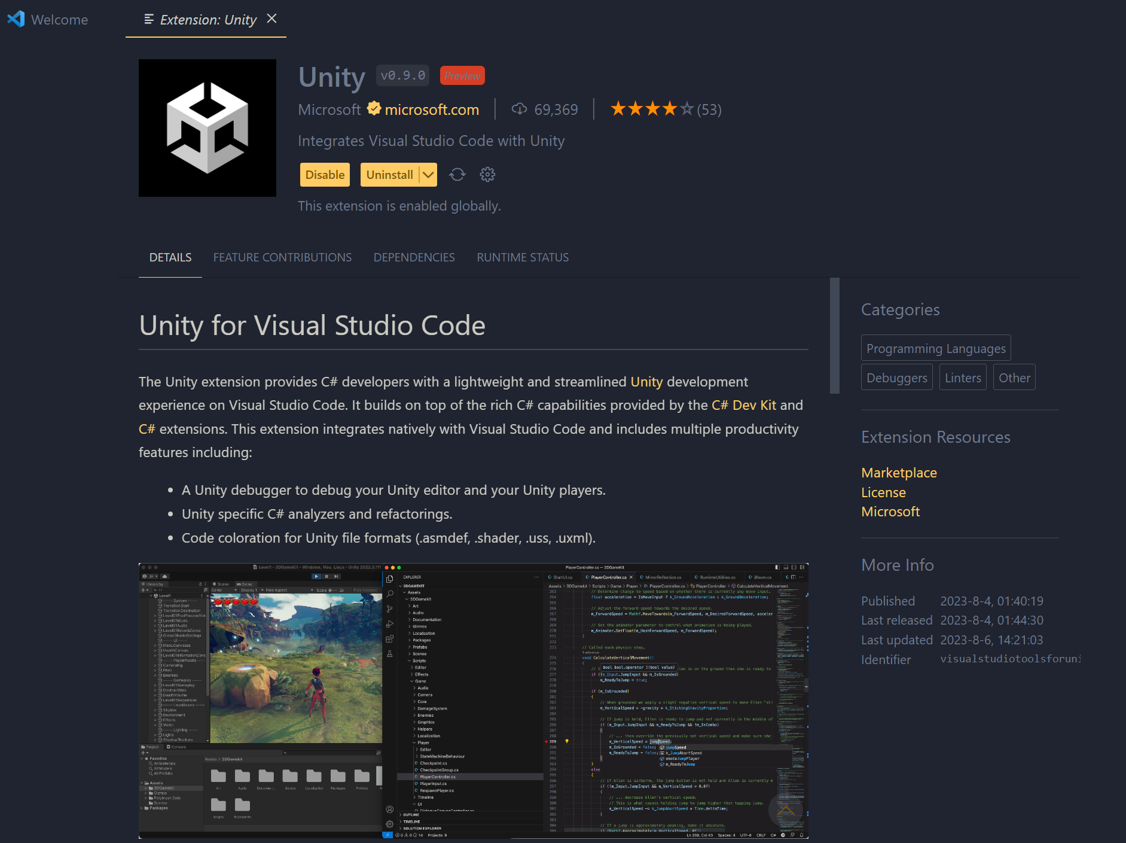Open the Microsoft publisher link
1126x843 pixels.
(329, 109)
